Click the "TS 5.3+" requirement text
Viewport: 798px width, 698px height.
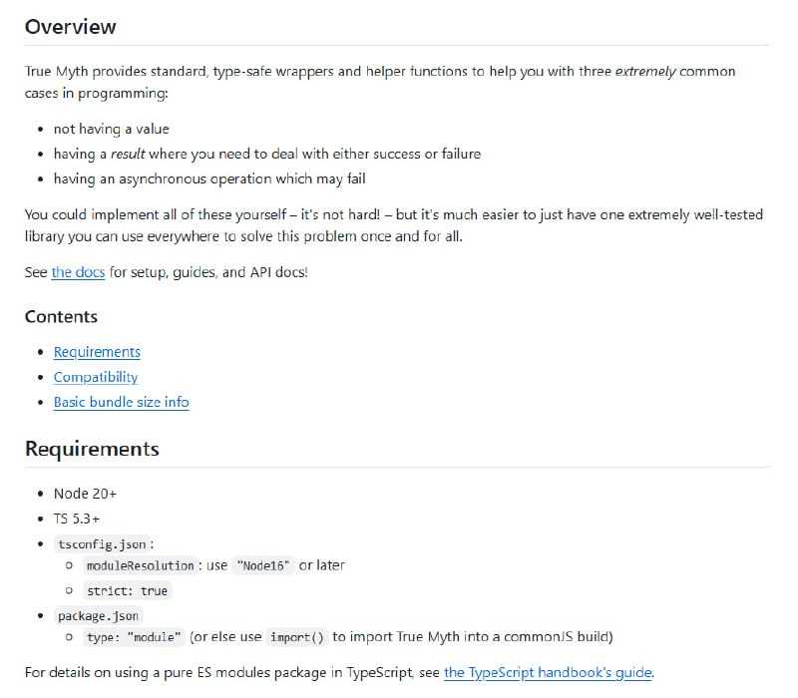coord(77,519)
